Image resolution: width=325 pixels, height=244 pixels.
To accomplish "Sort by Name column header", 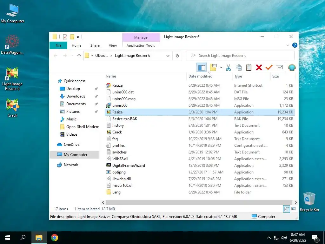I will 111,76.
